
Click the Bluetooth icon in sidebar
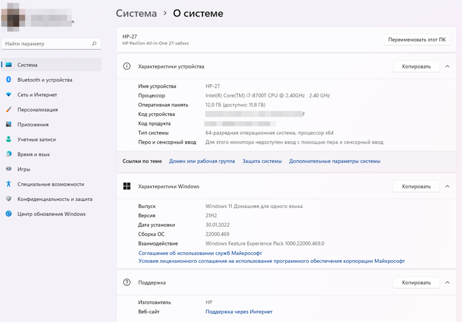click(x=9, y=80)
